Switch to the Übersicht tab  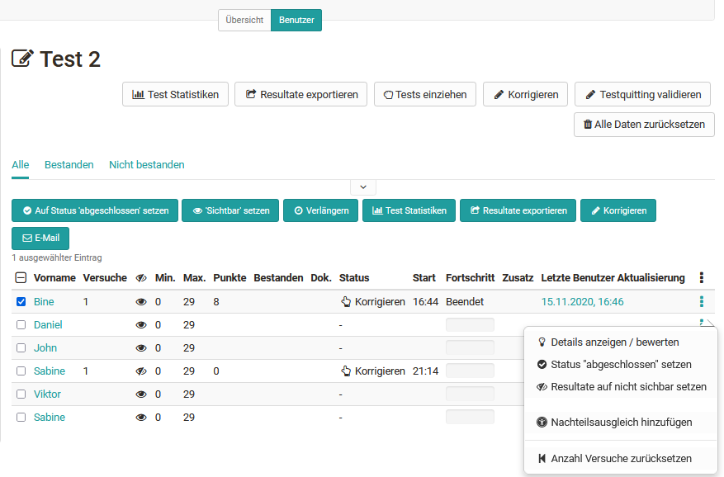point(244,20)
